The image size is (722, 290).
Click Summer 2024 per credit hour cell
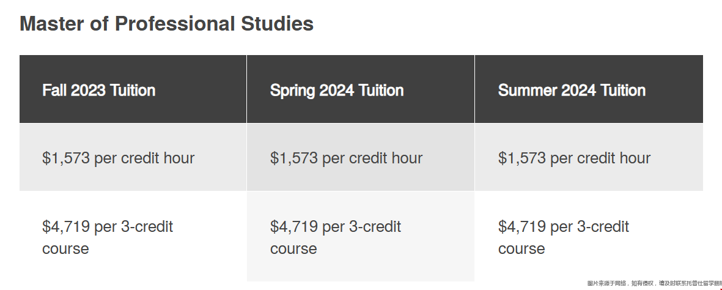click(x=574, y=158)
